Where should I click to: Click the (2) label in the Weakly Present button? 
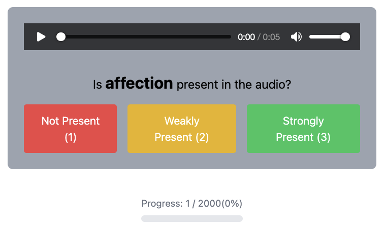201,137
